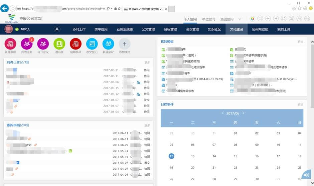Open the 收文登记 shortcut icon

click(x=92, y=44)
